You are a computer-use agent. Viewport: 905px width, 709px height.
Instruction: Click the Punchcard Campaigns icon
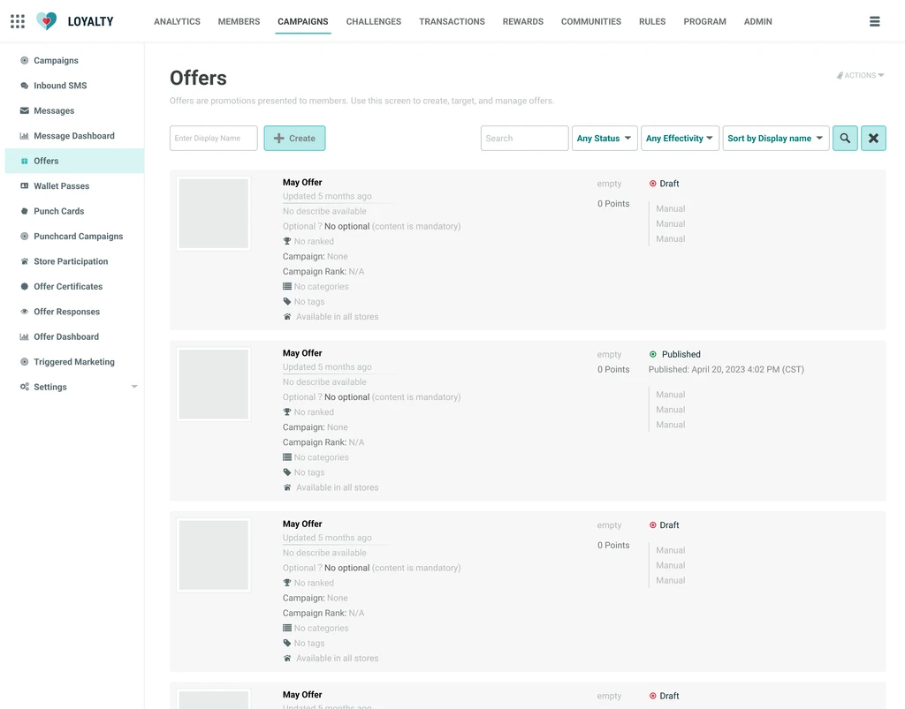click(24, 237)
